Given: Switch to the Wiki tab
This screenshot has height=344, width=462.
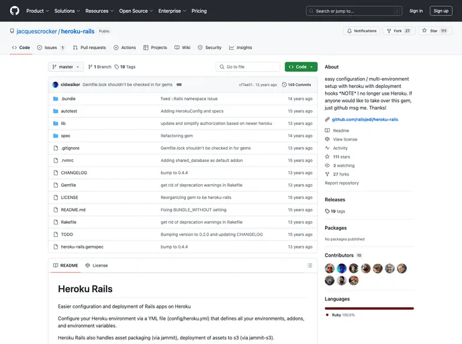Looking at the screenshot, I should (183, 48).
